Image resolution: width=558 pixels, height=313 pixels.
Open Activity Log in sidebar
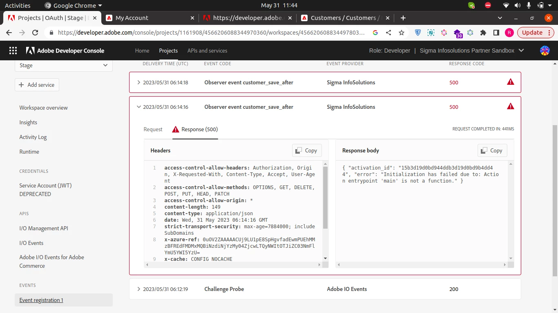(33, 137)
